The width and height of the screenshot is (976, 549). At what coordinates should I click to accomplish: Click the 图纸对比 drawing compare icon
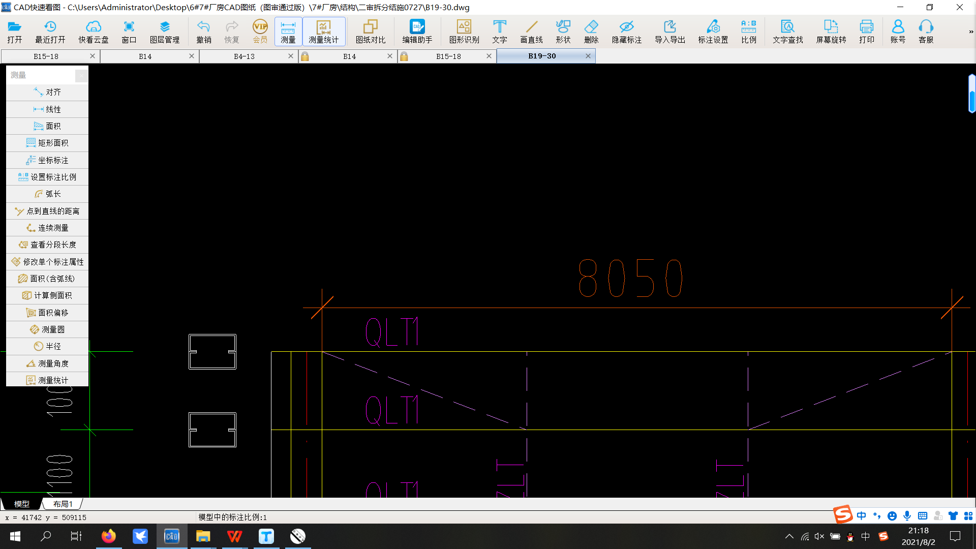370,32
